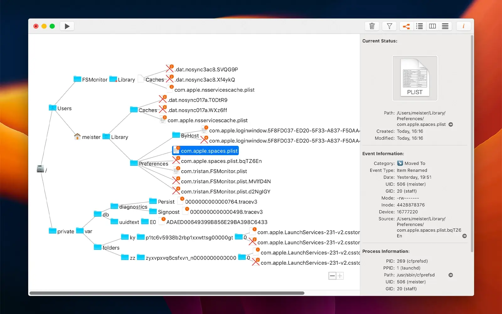Switch to the column browser view
Screen dimensions: 502x314
click(x=432, y=26)
